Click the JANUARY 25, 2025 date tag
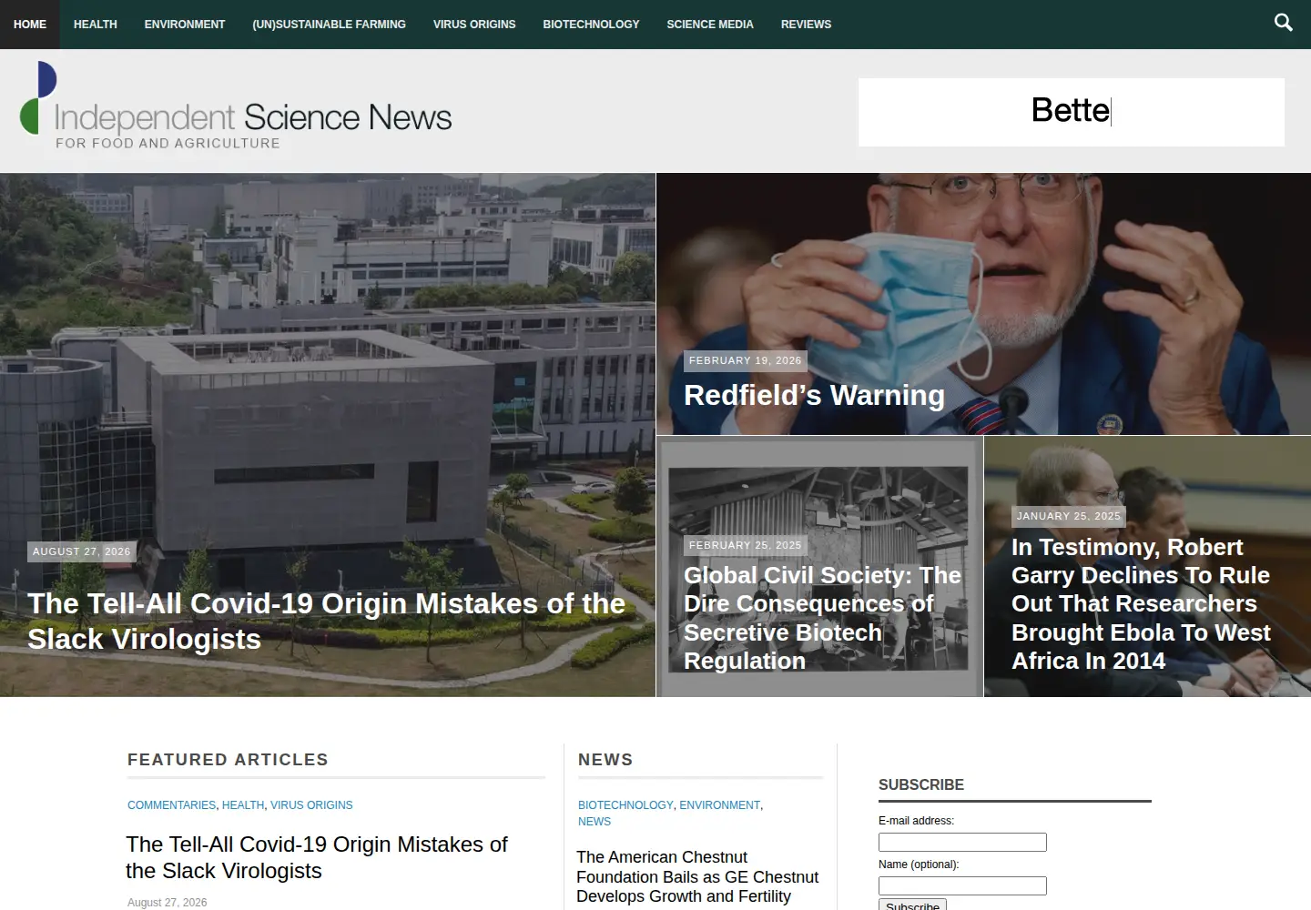 pos(1069,516)
